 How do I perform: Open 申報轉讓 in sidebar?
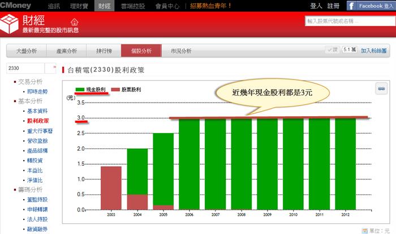pyautogui.click(x=37, y=209)
